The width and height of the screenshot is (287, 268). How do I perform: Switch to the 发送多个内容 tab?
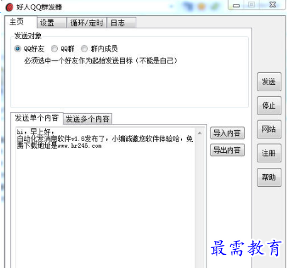(x=87, y=119)
